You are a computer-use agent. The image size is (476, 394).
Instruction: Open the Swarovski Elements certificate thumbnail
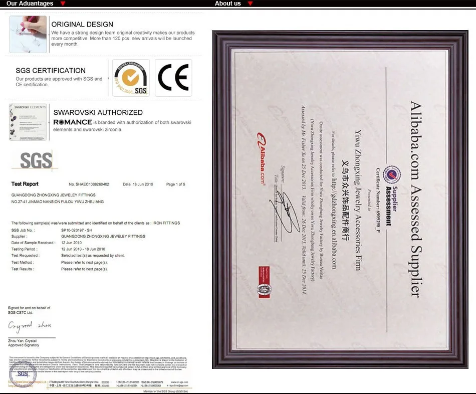coord(28,122)
